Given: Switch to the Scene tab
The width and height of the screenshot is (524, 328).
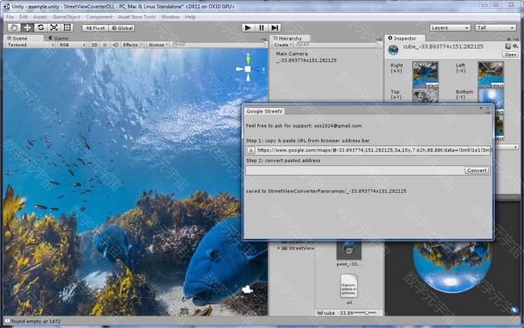Looking at the screenshot, I should [x=24, y=38].
